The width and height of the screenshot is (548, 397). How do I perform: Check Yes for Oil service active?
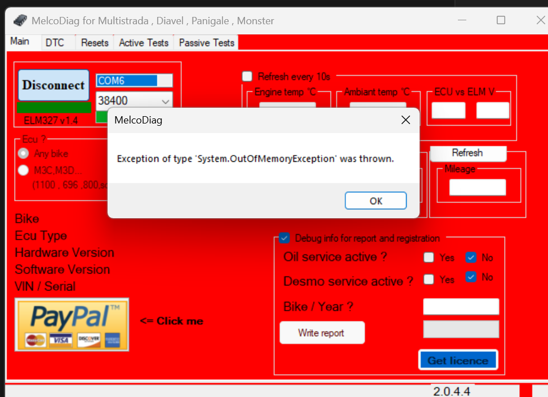coord(429,257)
